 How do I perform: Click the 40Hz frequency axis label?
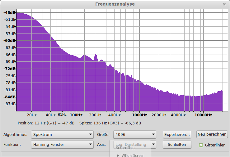pyautogui.click(x=51, y=115)
